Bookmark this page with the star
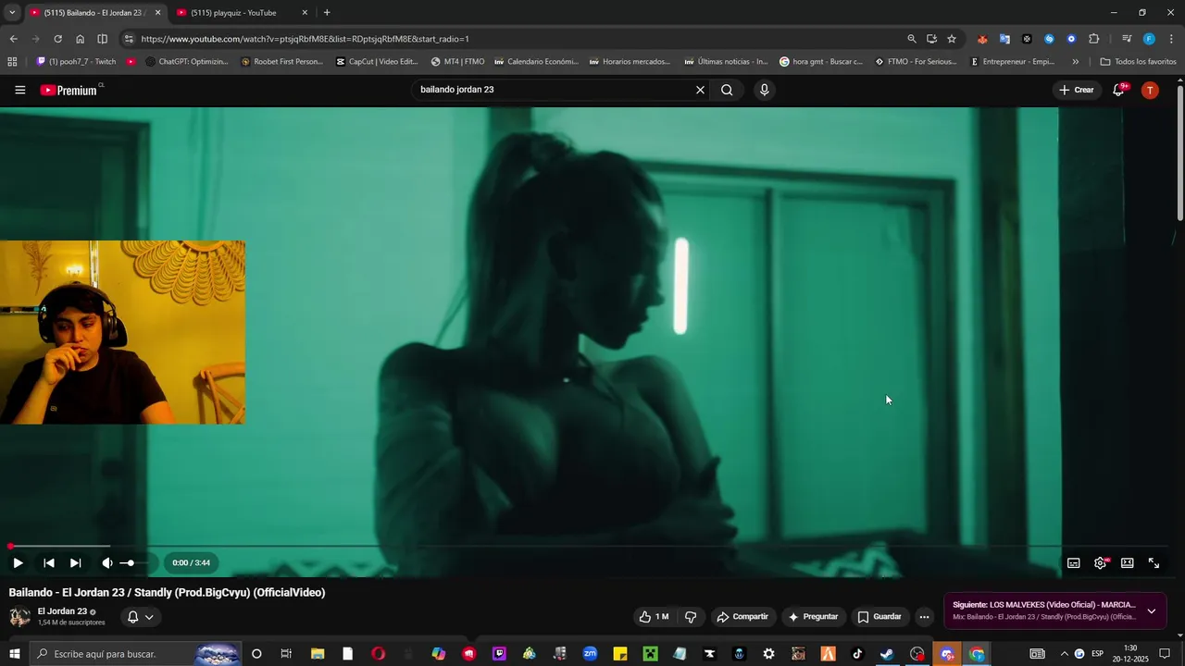Image resolution: width=1185 pixels, height=666 pixels. tap(952, 39)
